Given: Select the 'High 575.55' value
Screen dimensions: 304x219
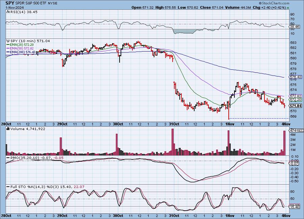Looking at the screenshot, I should coord(166,7).
